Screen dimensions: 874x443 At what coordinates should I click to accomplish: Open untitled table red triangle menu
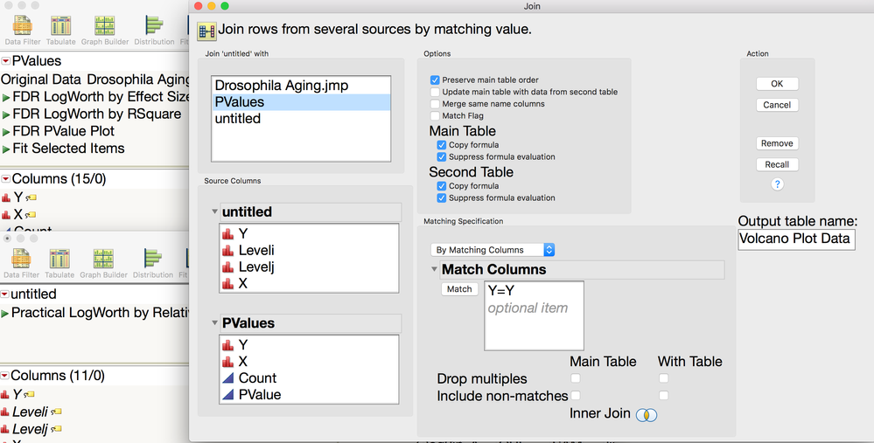tap(4, 294)
